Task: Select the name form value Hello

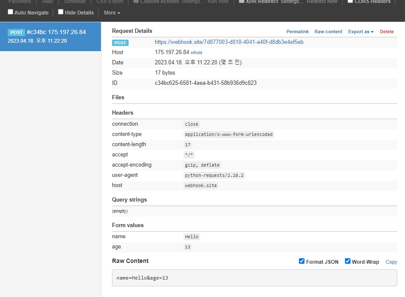Action: point(191,236)
